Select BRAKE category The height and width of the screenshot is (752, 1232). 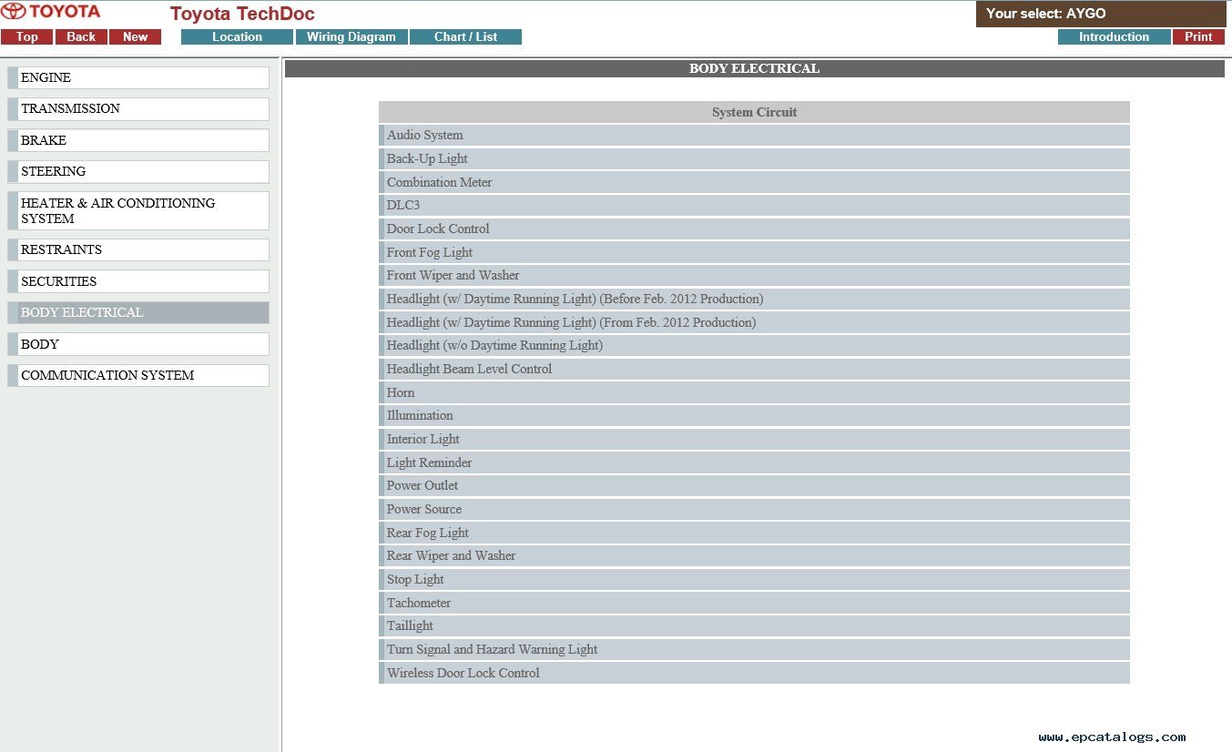coord(138,140)
